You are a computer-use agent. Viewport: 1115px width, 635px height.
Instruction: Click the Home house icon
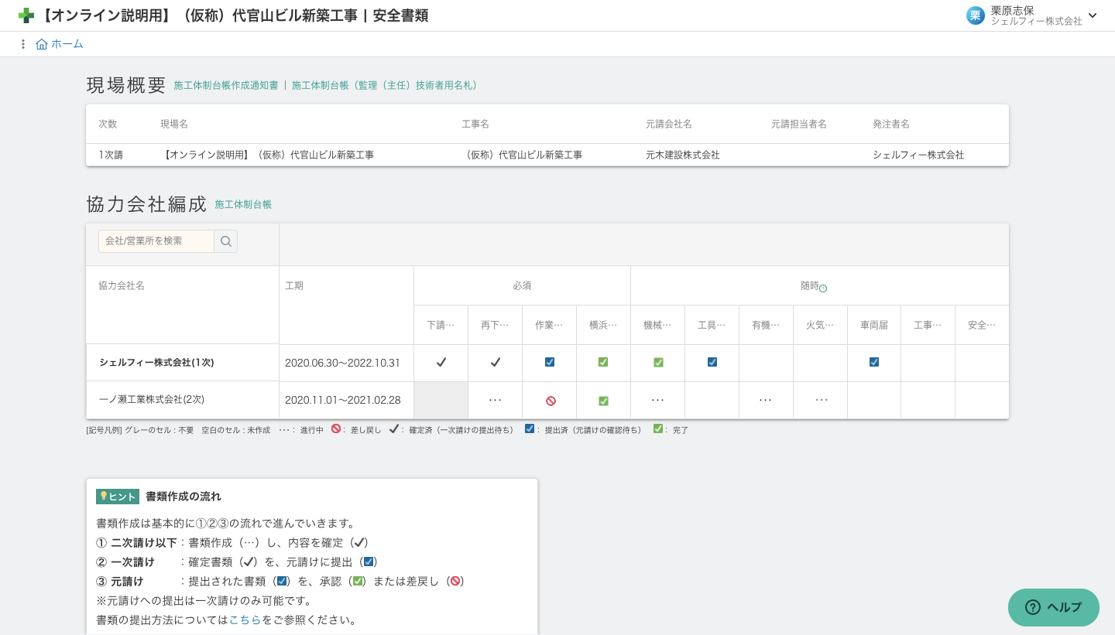click(x=42, y=44)
